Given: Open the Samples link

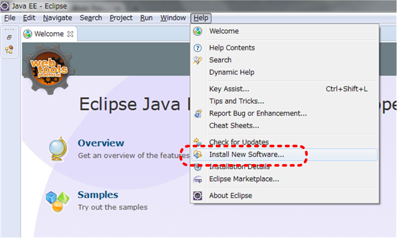Looking at the screenshot, I should pos(98,194).
